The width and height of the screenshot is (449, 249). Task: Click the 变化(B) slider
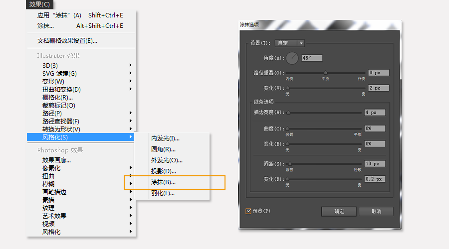point(324,144)
